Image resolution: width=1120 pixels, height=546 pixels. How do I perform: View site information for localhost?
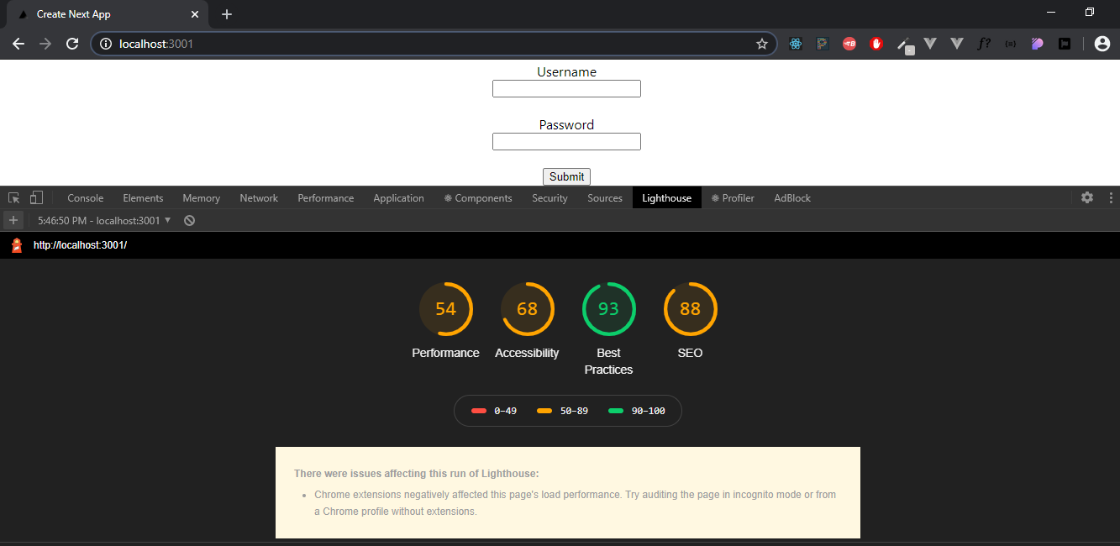click(x=106, y=44)
